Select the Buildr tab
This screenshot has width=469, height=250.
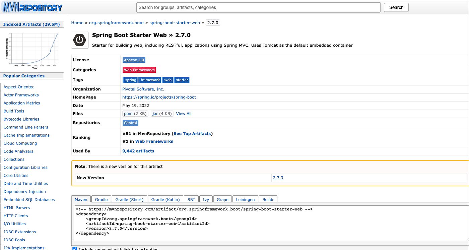pyautogui.click(x=268, y=199)
